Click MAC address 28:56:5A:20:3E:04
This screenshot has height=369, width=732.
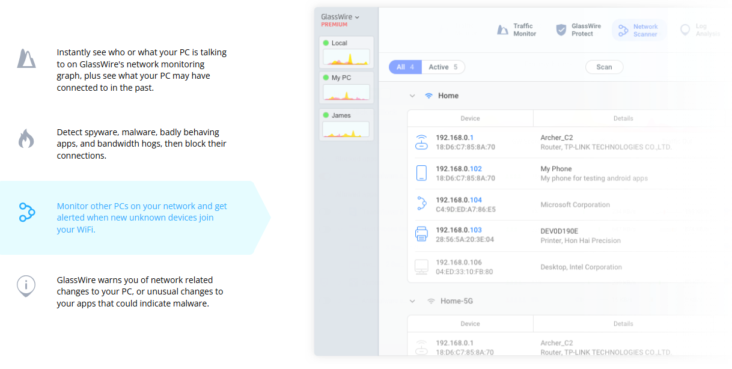[465, 240]
